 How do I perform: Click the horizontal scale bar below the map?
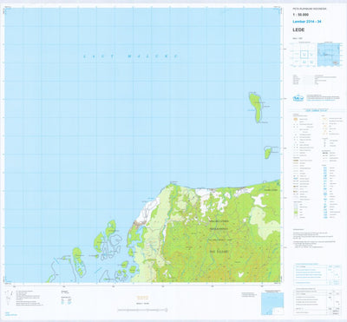coord(142,311)
